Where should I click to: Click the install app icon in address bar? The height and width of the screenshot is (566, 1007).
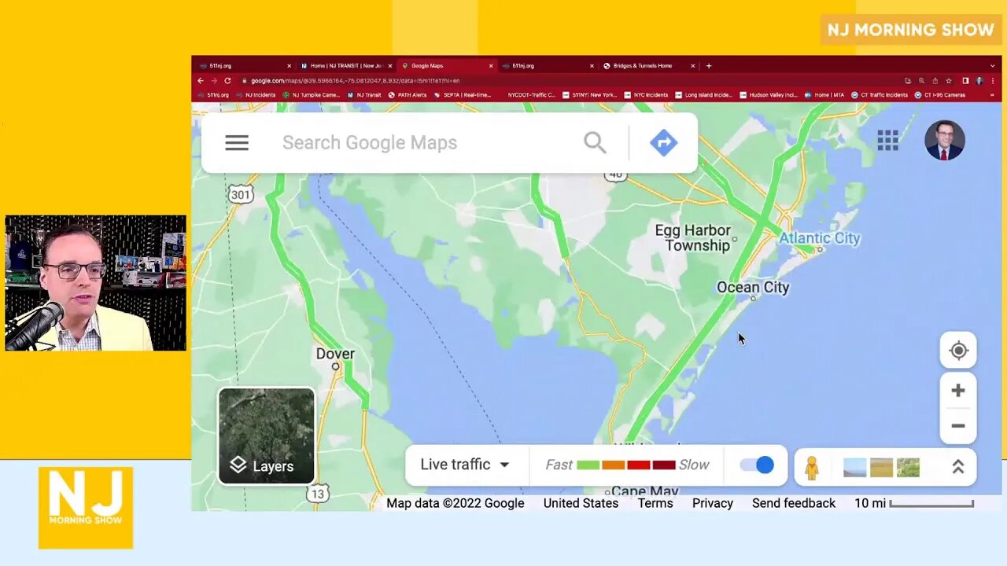(908, 80)
